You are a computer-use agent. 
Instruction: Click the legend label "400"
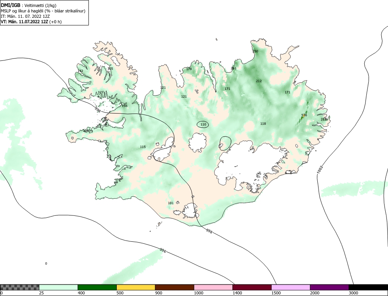[81, 293]
